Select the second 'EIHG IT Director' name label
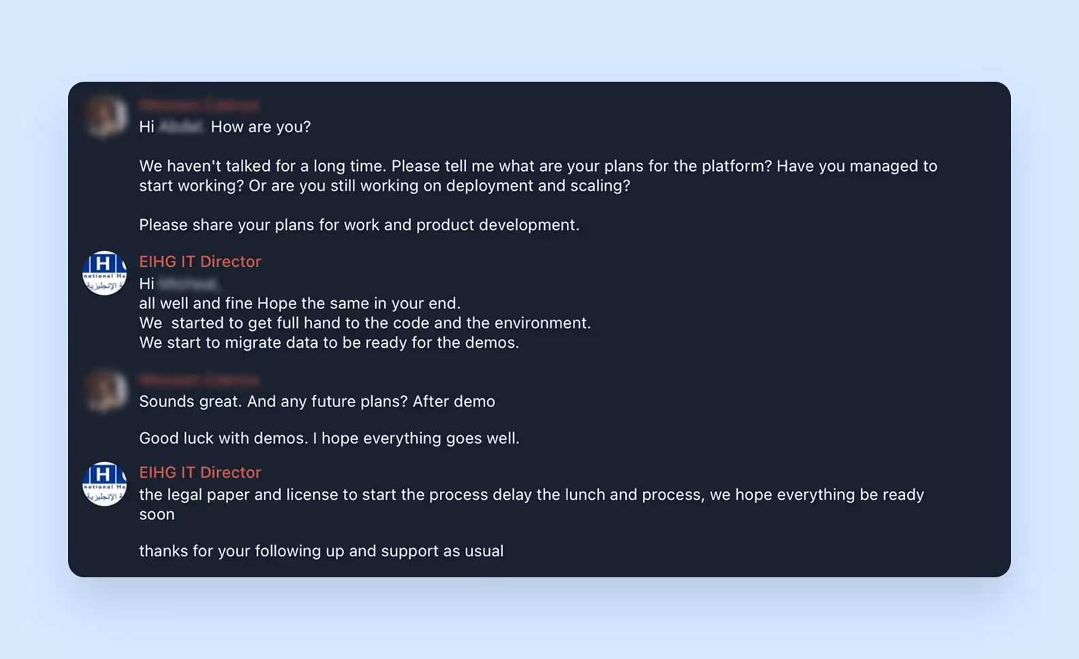The width and height of the screenshot is (1079, 659). 200,472
